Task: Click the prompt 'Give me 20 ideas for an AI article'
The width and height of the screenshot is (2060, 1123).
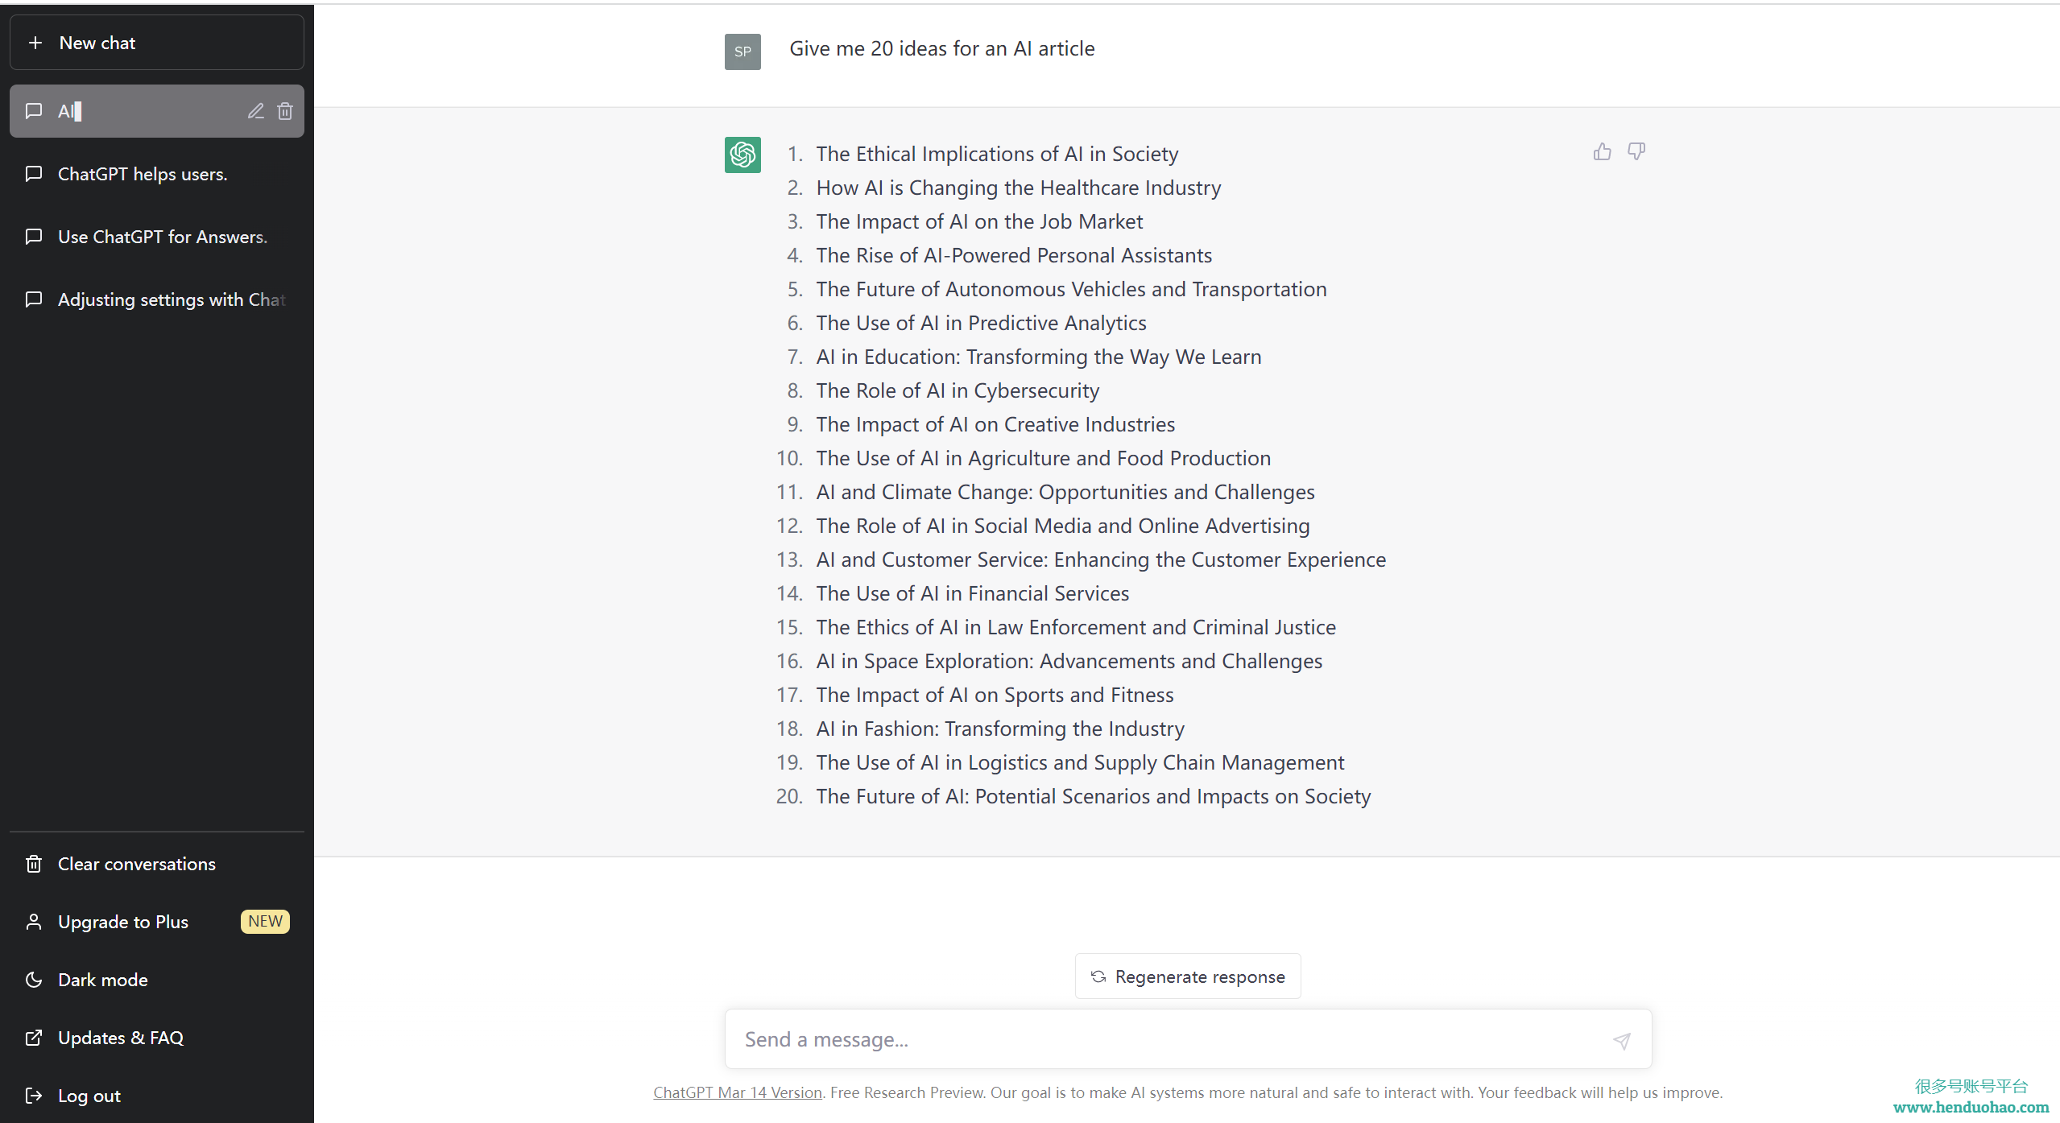Action: (942, 49)
